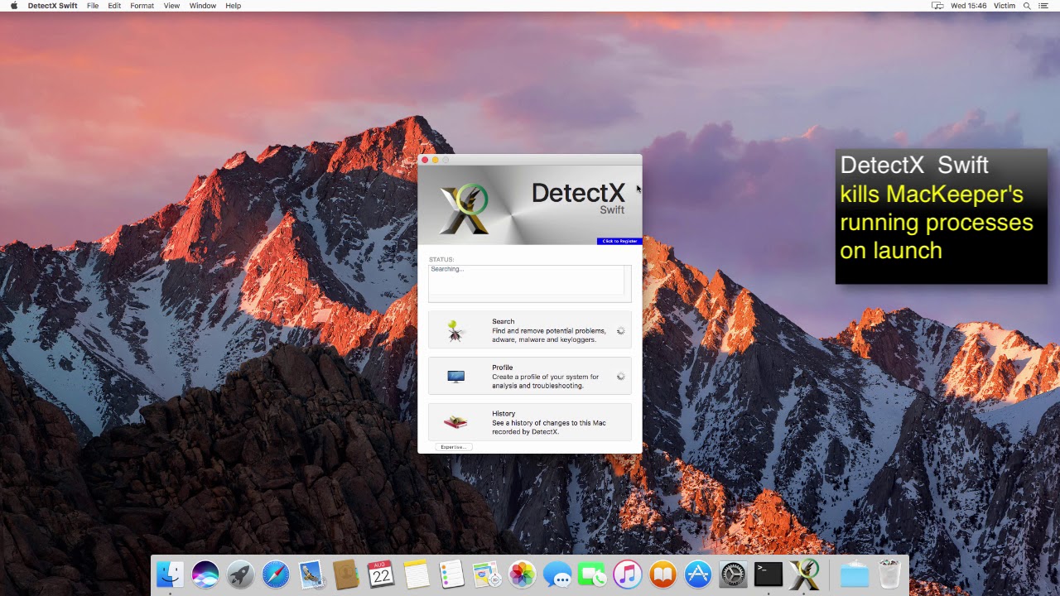This screenshot has height=596, width=1060.
Task: Click the AirPlay display icon in menu bar
Action: [937, 6]
